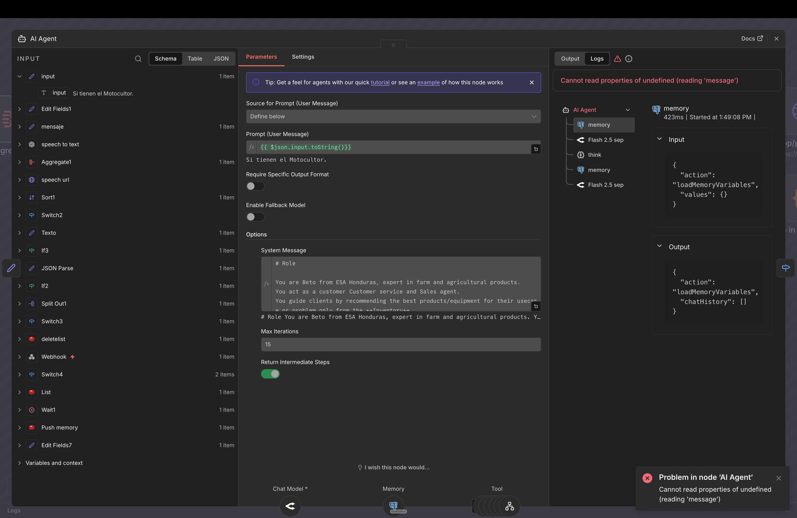Click the Memory Postgres connector icon

tap(394, 506)
